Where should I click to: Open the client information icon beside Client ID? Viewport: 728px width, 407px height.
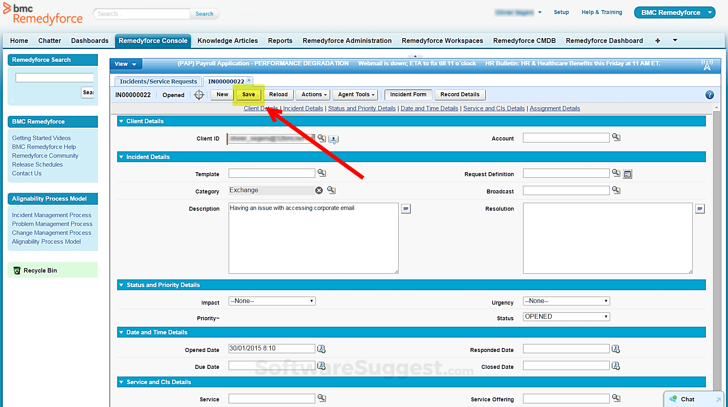[333, 139]
